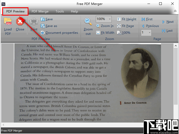Click the Last page label
The image size is (179, 134).
[169, 31]
